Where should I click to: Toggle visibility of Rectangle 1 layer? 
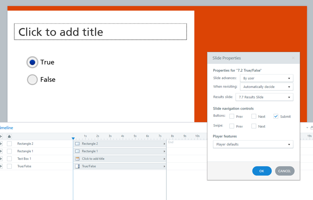pyautogui.click(x=1, y=151)
